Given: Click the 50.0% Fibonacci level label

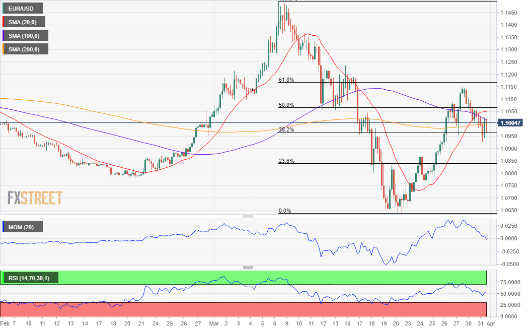Looking at the screenshot, I should click(286, 105).
